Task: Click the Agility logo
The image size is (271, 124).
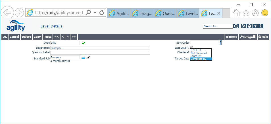Action: coord(16,26)
